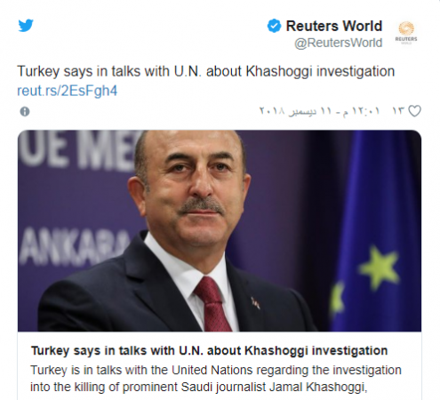This screenshot has width=440, height=400.
Task: Click the EU flag in the card photo
Action: point(376,231)
